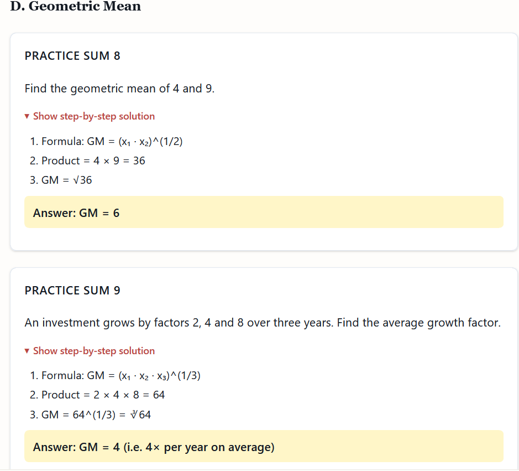Click the 'PRACTICE SUM 8' card title

tap(72, 56)
